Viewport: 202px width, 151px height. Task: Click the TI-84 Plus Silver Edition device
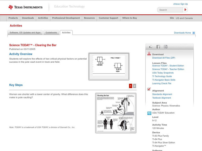164,143
